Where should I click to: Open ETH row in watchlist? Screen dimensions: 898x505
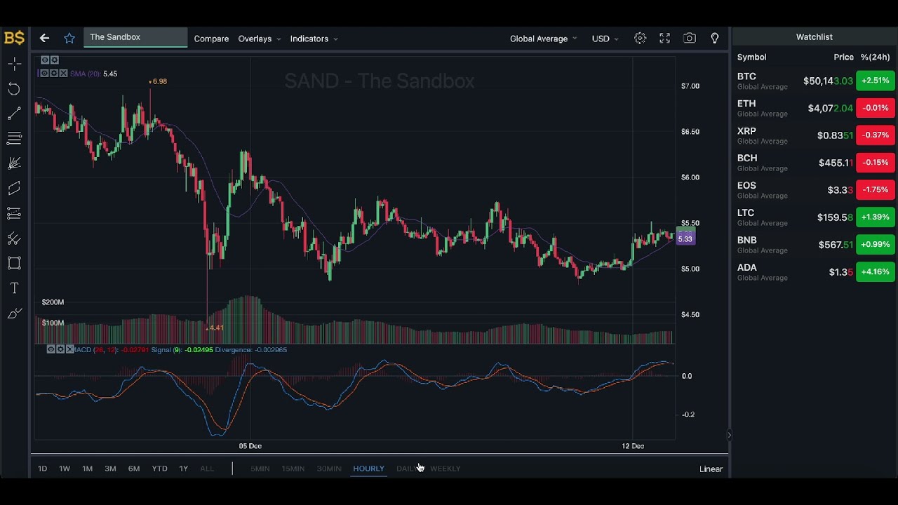[815, 108]
